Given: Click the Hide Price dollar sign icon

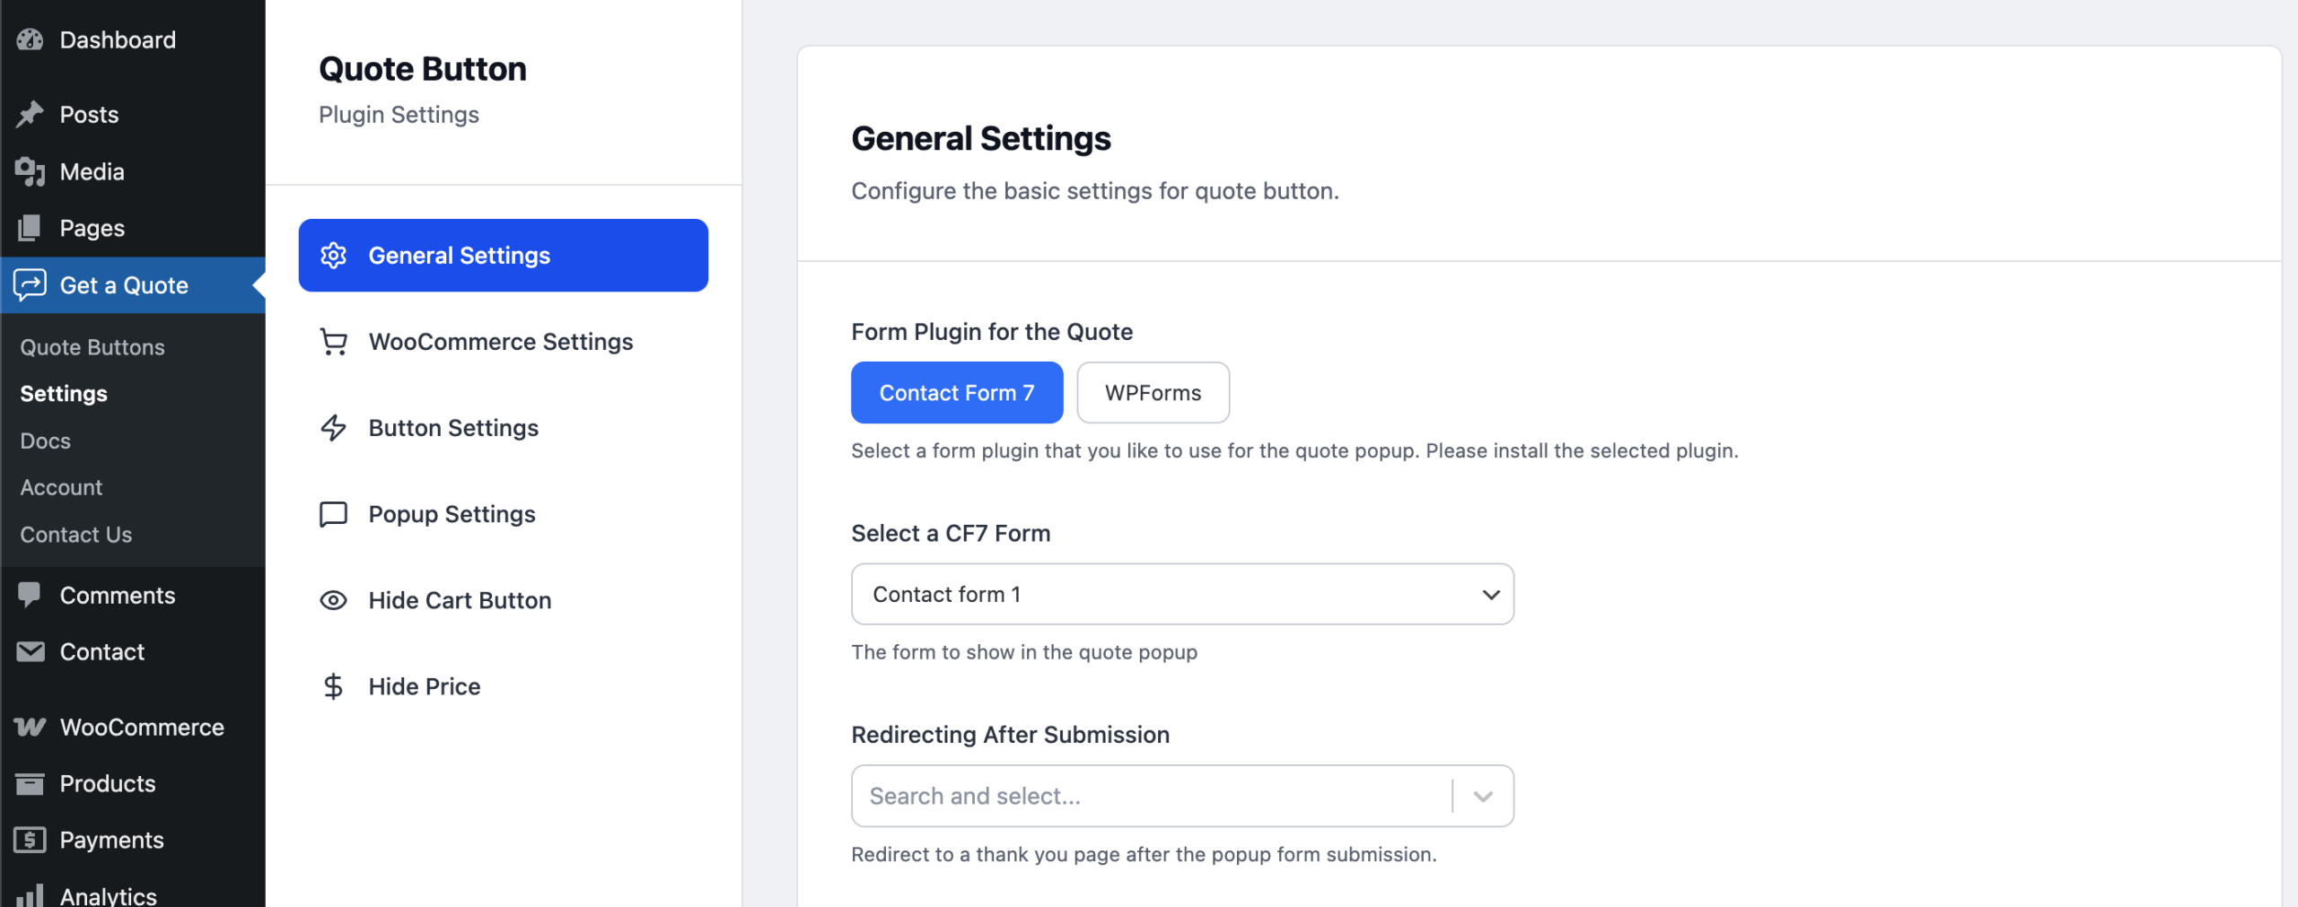Looking at the screenshot, I should coord(334,686).
